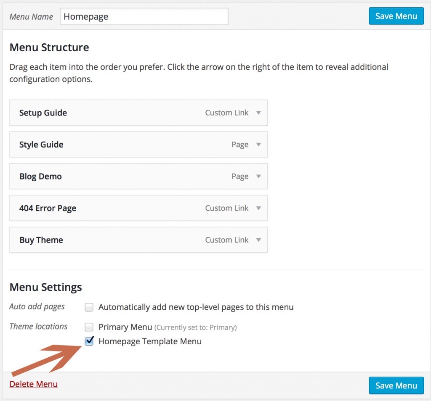Check the Primary Menu location checkbox
The image size is (431, 401).
[x=89, y=327]
